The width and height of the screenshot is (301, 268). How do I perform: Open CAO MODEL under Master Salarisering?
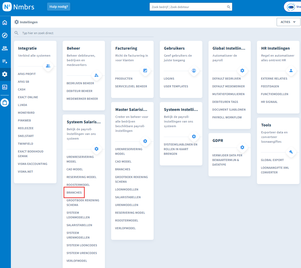pos(123,162)
